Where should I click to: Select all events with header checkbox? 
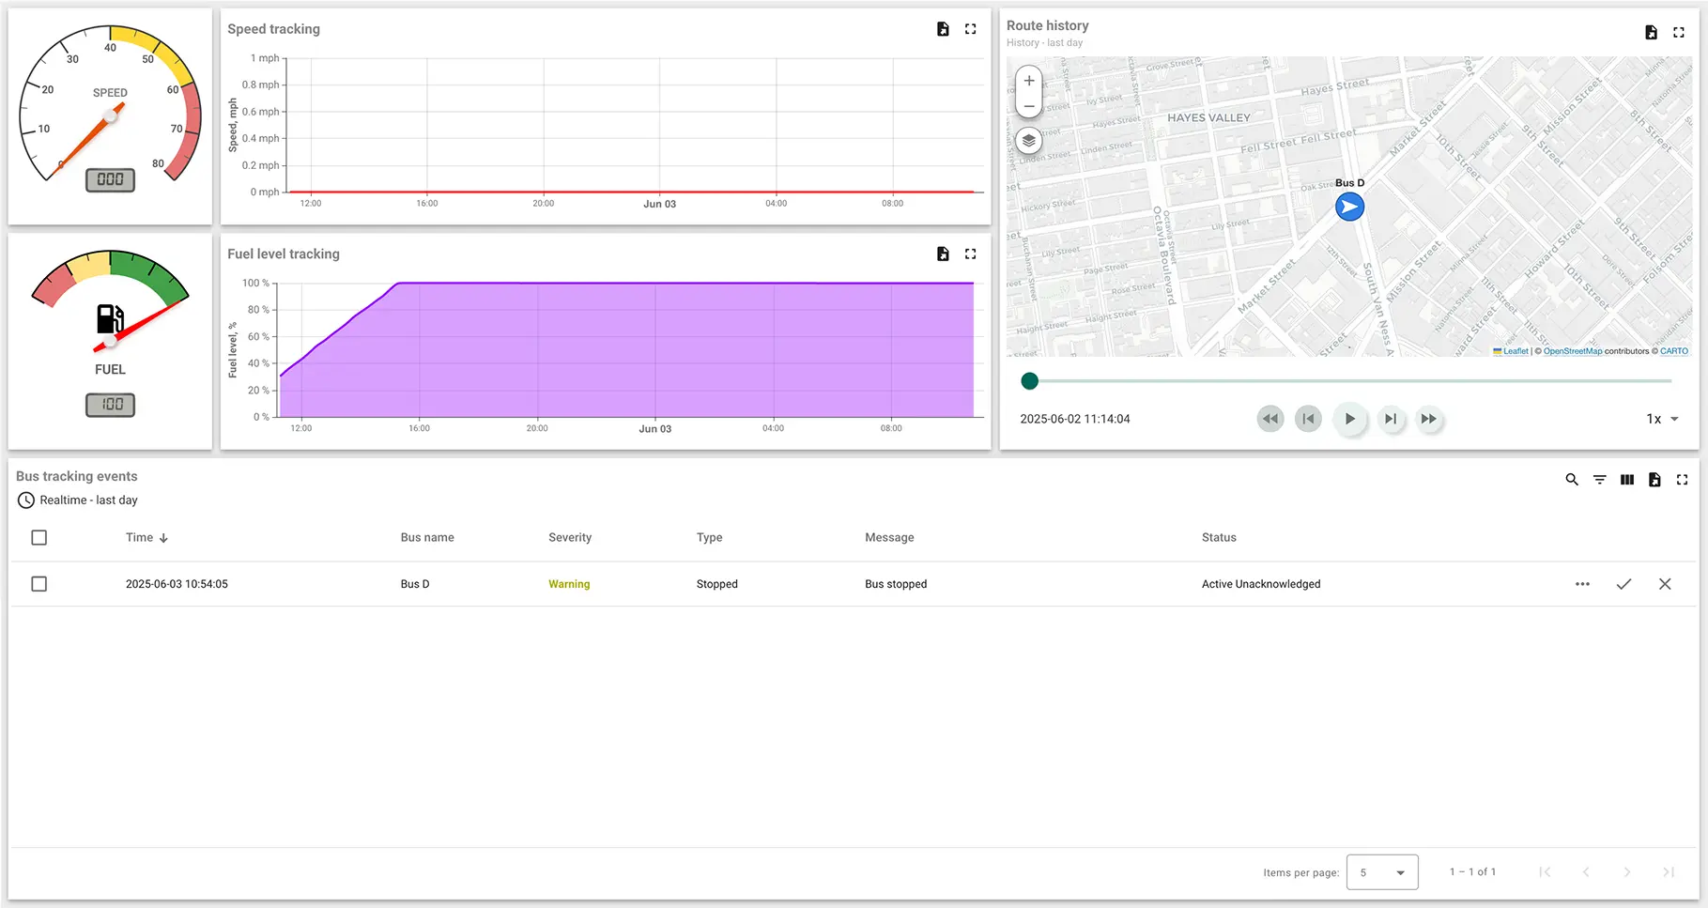pyautogui.click(x=38, y=538)
